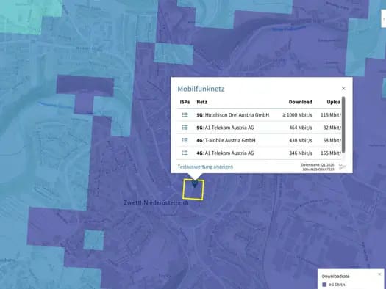Click the share icon at popup bottom right
Image resolution: width=386 pixels, height=289 pixels.
click(342, 167)
